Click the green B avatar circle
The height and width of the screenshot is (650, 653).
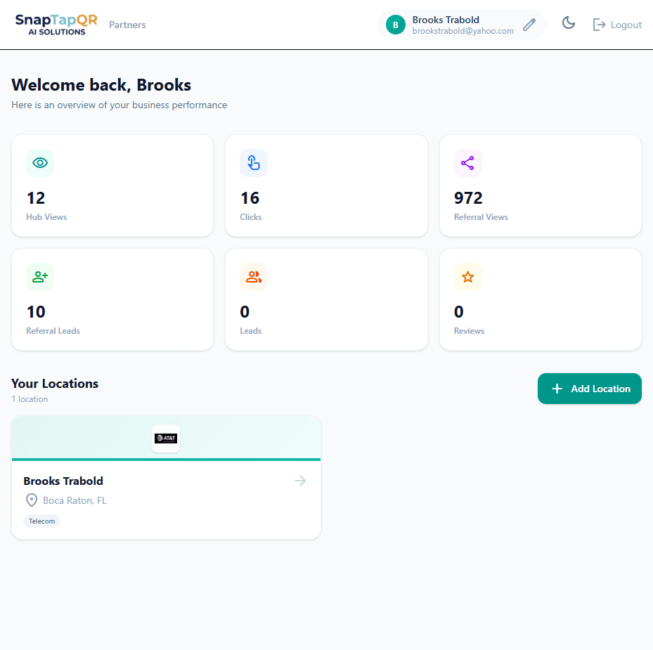click(395, 24)
